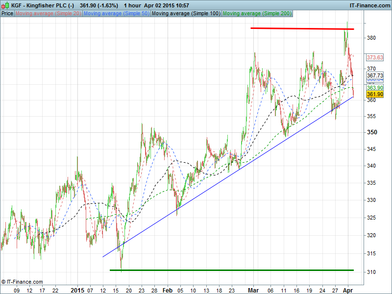Select the Price indicator tab
Screen dimensions: 392x294
(x=7, y=13)
